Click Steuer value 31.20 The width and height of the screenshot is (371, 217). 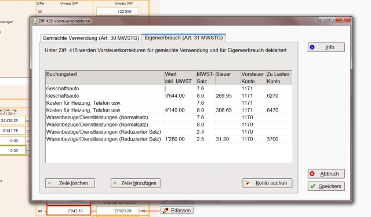coord(222,139)
